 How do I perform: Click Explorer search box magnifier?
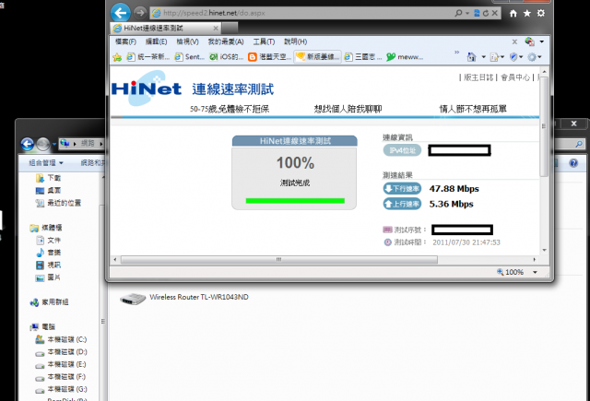click(x=579, y=144)
